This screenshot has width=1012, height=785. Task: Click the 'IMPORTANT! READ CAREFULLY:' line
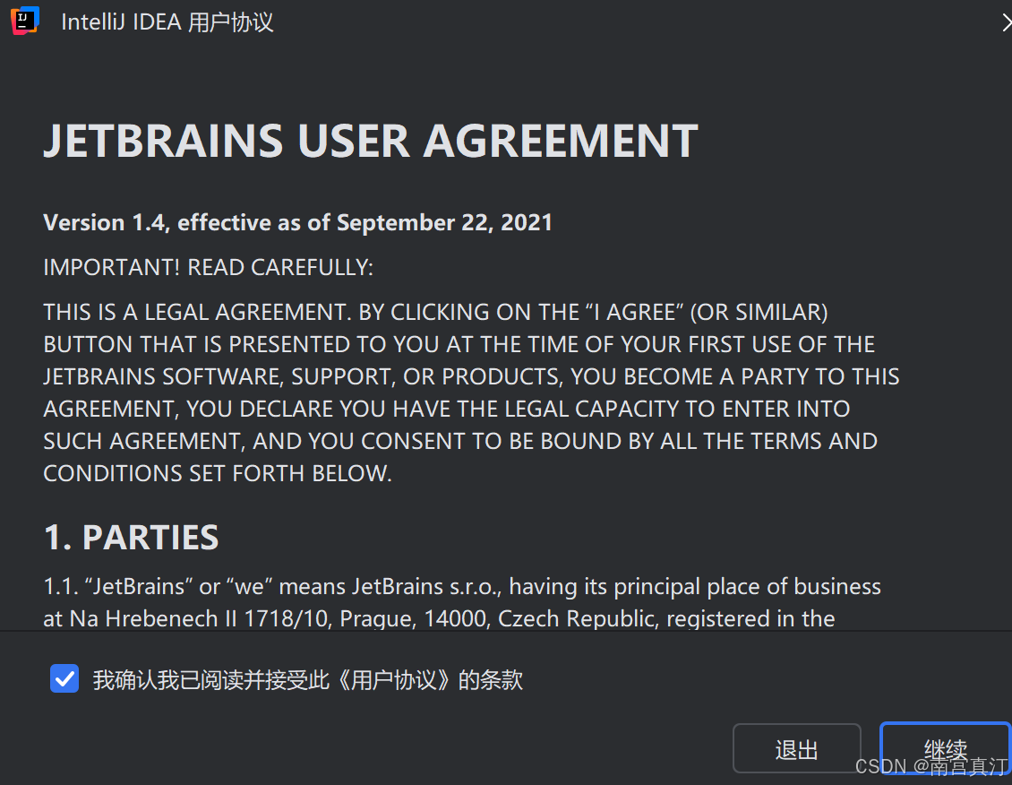click(x=209, y=267)
